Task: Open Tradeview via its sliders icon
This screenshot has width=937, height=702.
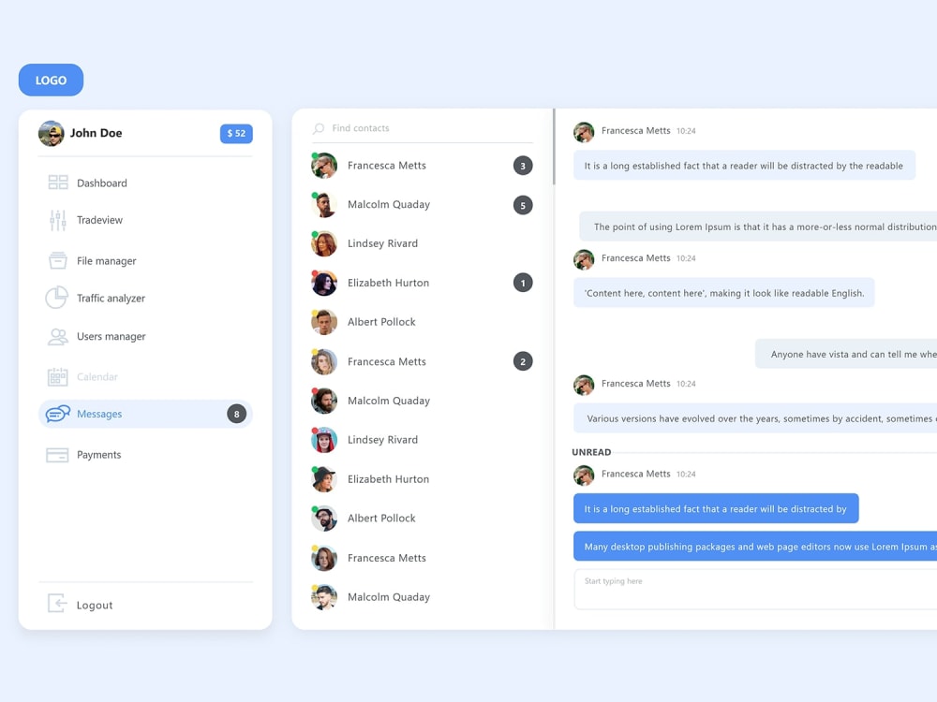Action: pos(58,221)
